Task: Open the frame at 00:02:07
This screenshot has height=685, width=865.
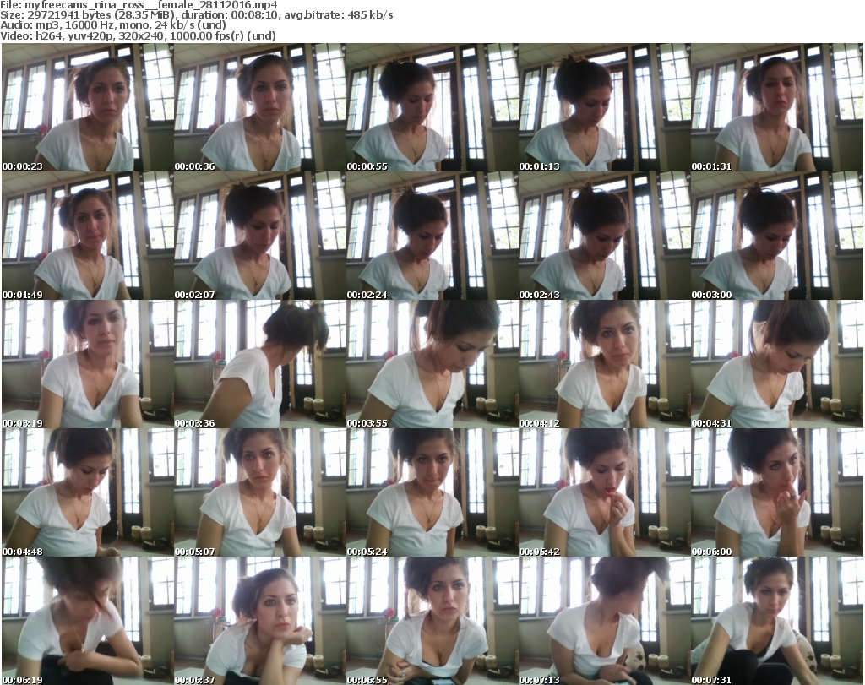Action: tap(260, 236)
